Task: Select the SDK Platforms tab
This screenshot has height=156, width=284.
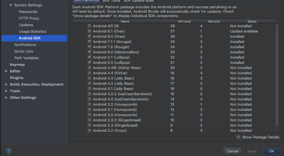Action: pos(87,1)
